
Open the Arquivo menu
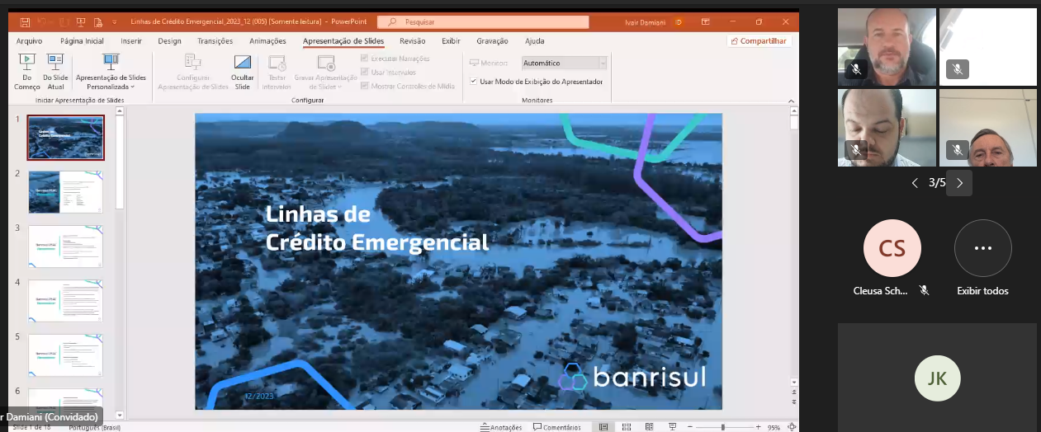click(x=29, y=41)
